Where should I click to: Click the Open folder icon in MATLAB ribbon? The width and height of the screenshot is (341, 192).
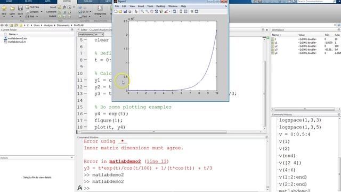[x=12, y=9]
